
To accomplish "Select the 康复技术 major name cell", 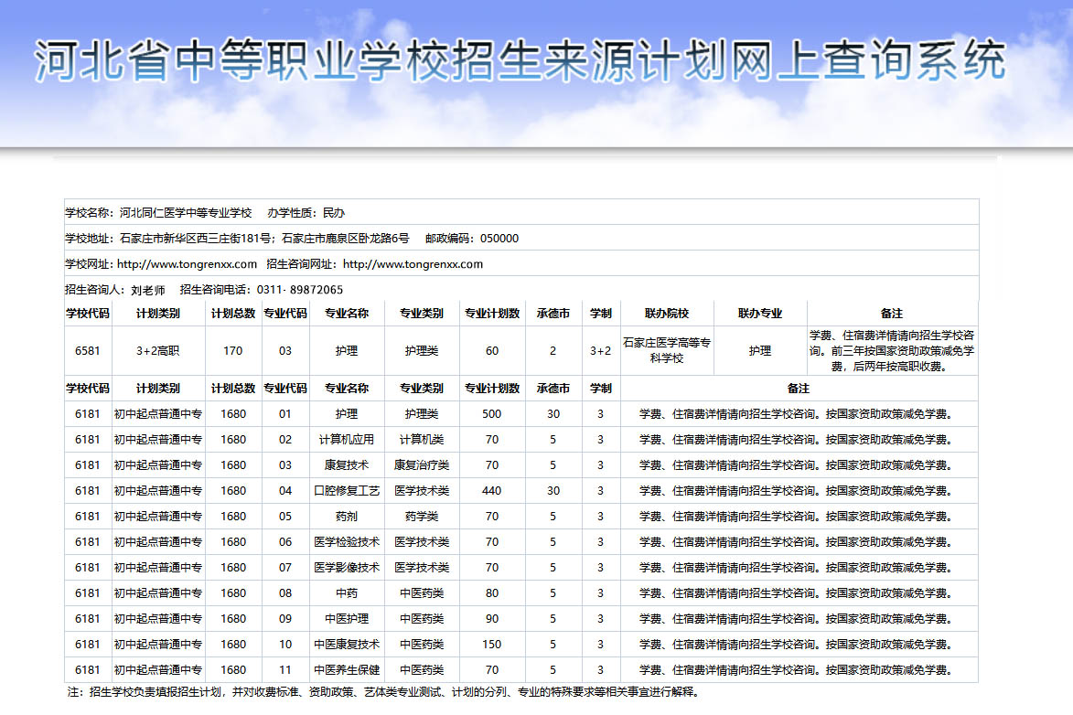I will (347, 465).
